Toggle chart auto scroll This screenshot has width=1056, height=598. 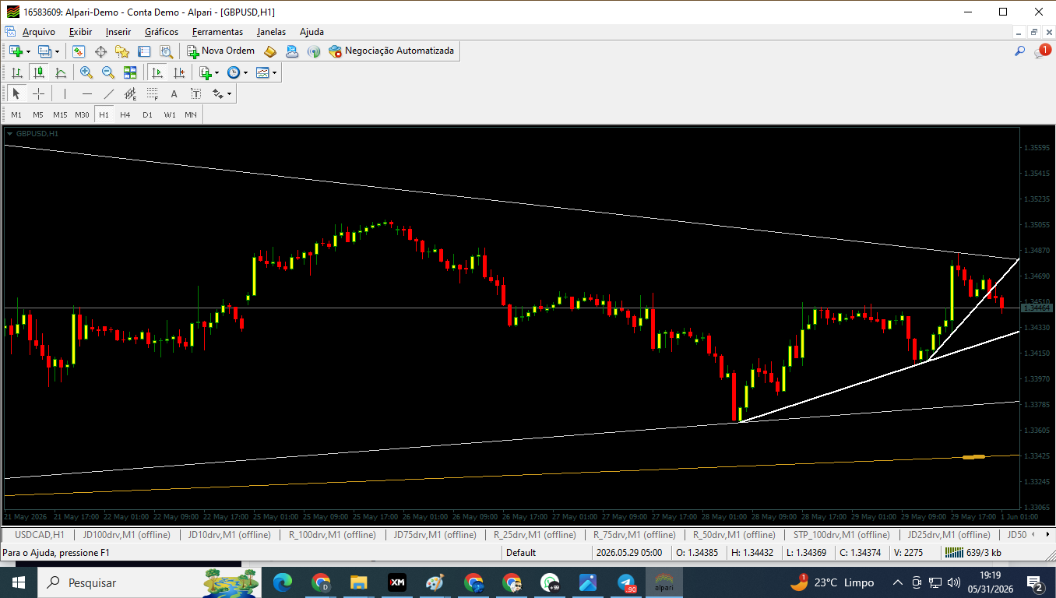(157, 72)
